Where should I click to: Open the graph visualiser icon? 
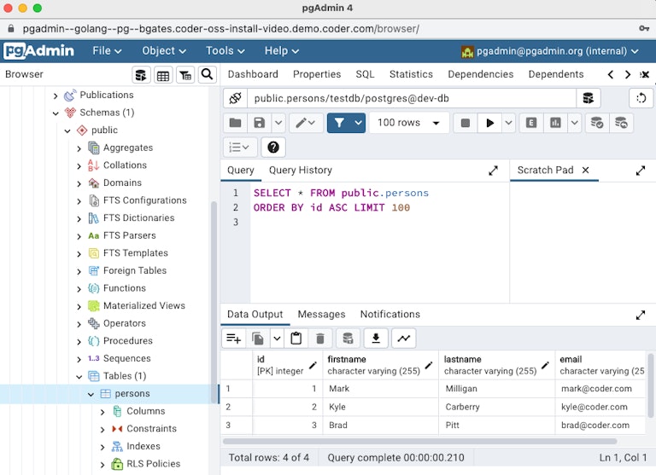403,339
